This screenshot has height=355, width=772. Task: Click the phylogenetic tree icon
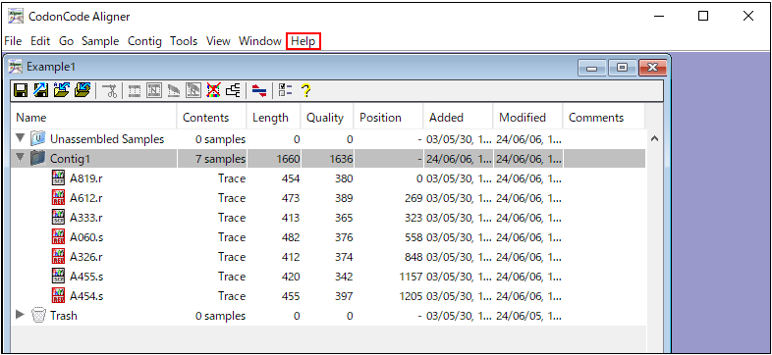(x=234, y=90)
